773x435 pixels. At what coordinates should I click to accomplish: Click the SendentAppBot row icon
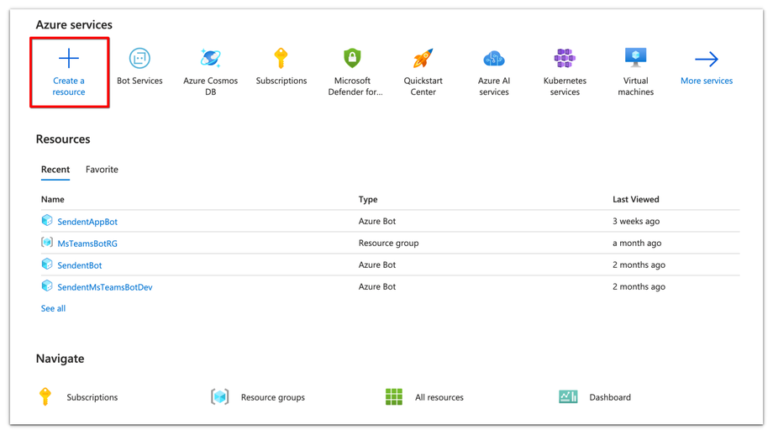point(47,220)
